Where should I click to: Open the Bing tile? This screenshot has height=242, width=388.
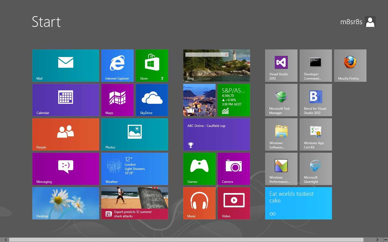(x=217, y=66)
